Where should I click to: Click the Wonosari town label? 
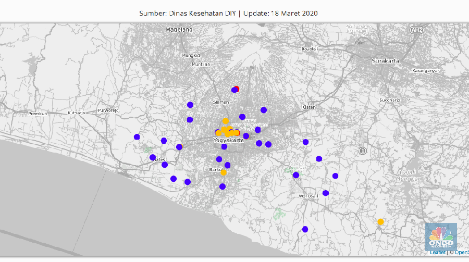pyautogui.click(x=308, y=196)
